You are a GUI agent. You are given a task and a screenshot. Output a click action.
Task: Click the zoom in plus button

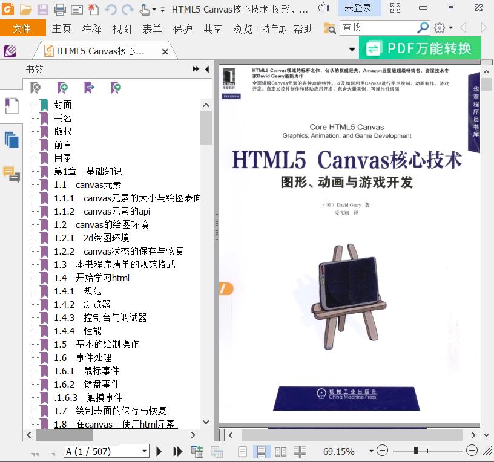[472, 451]
